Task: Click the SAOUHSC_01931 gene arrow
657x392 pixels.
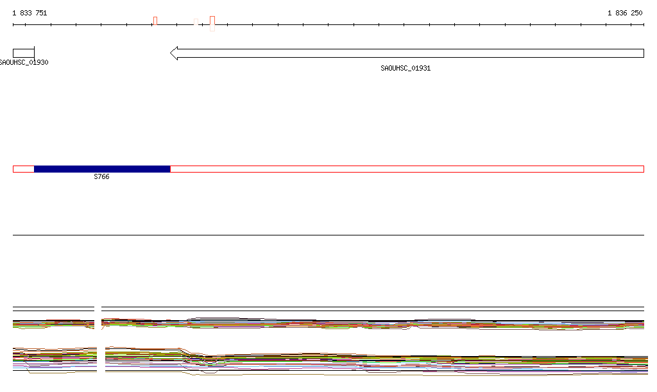Action: coord(407,53)
